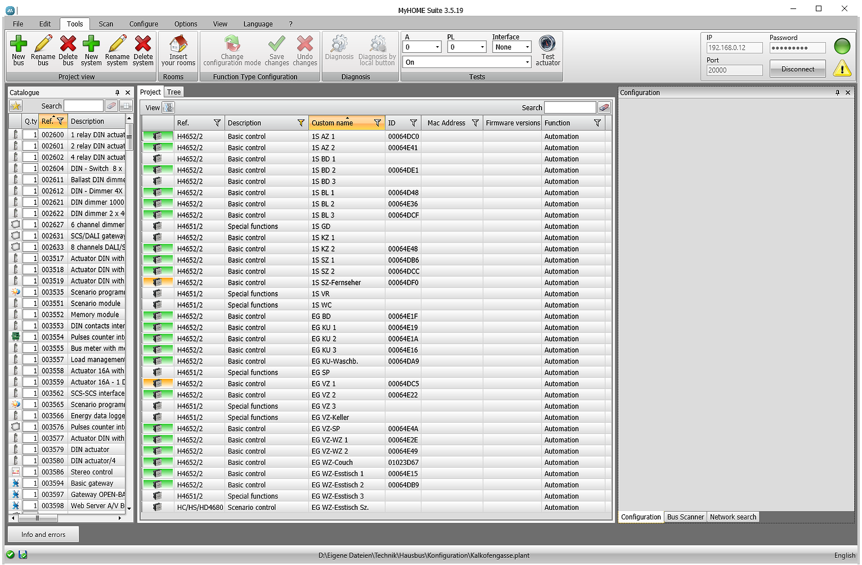Open Insert your rooms house icon
Viewport: 862px width, 565px height.
(178, 44)
